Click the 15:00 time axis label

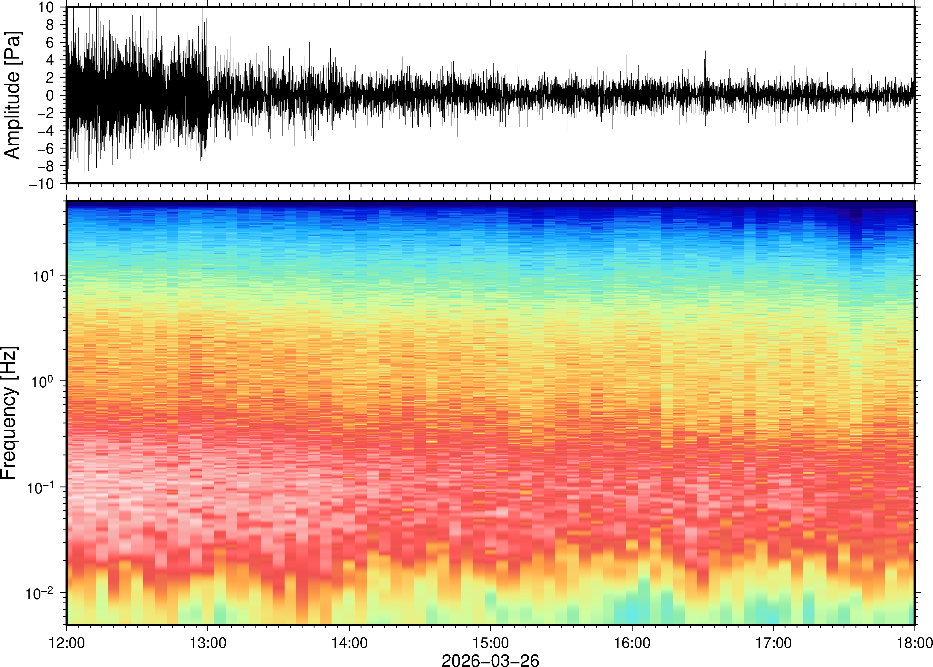[x=490, y=643]
